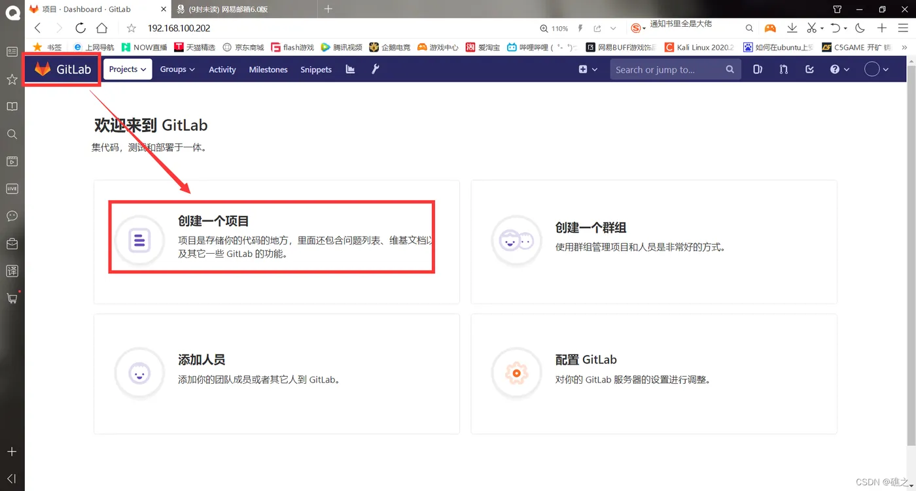Open the favorites star in the left sidebar
The height and width of the screenshot is (491, 916).
[x=12, y=79]
